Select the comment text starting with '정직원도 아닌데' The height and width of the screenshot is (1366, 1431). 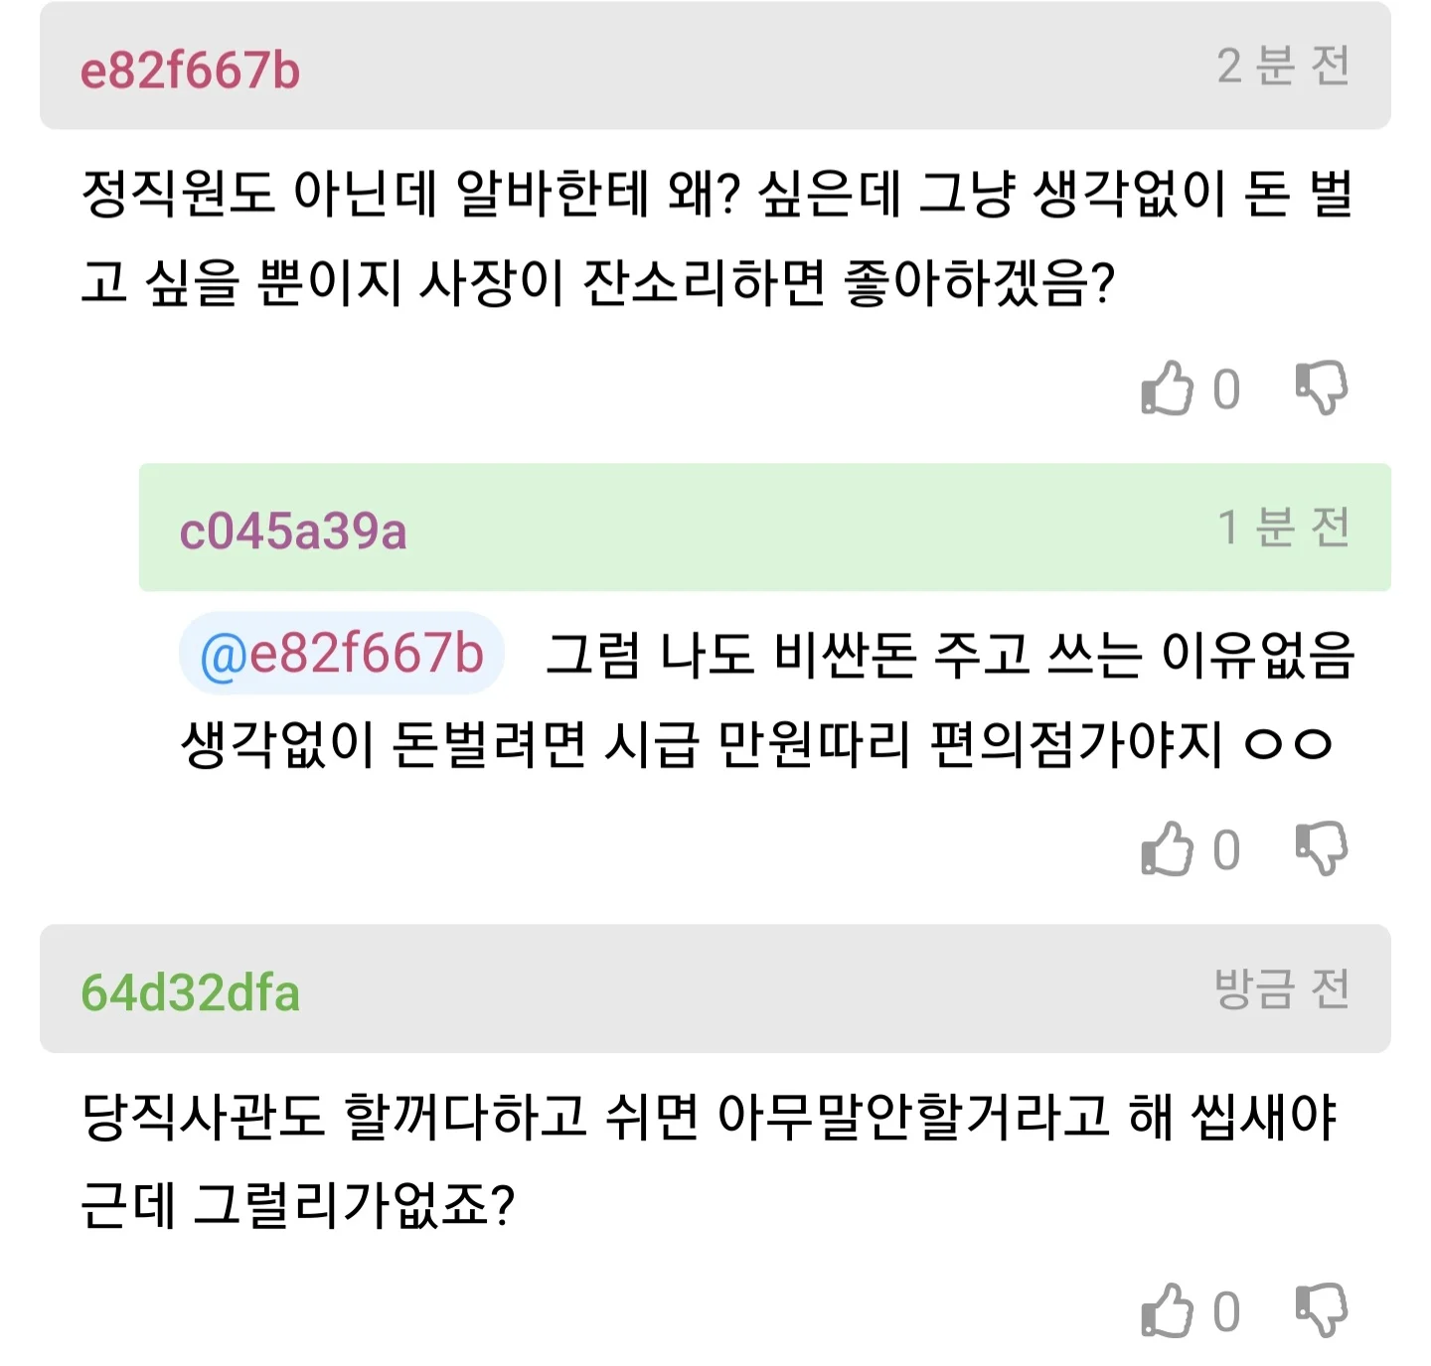715,236
